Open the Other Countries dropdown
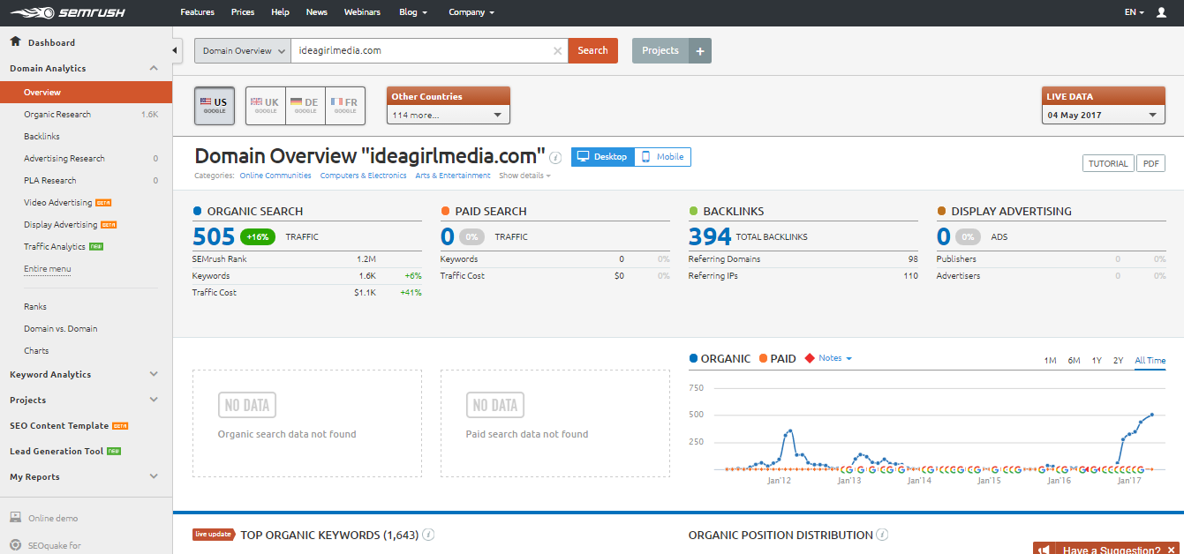 [449, 115]
